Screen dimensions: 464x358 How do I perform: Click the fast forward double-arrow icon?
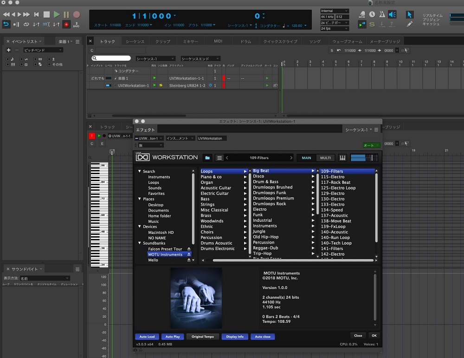coord(26,14)
